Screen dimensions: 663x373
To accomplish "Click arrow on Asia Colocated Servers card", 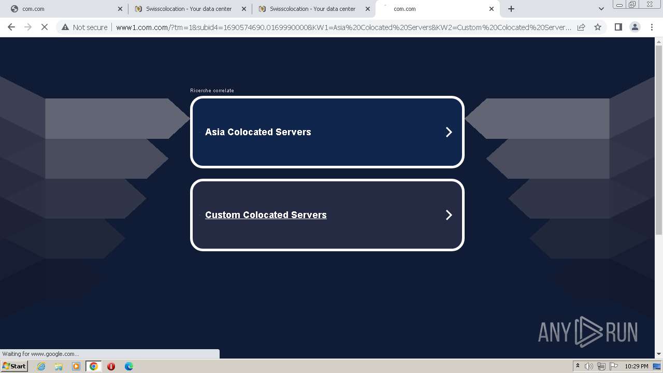I will (449, 132).
